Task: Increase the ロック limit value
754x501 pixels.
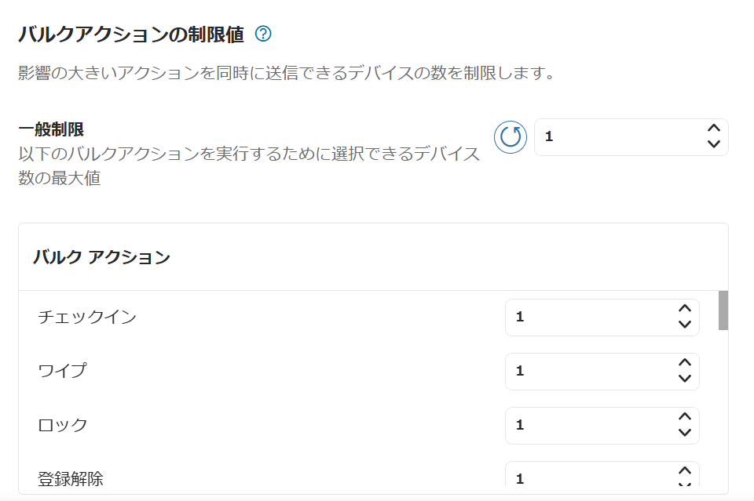Action: [x=685, y=417]
